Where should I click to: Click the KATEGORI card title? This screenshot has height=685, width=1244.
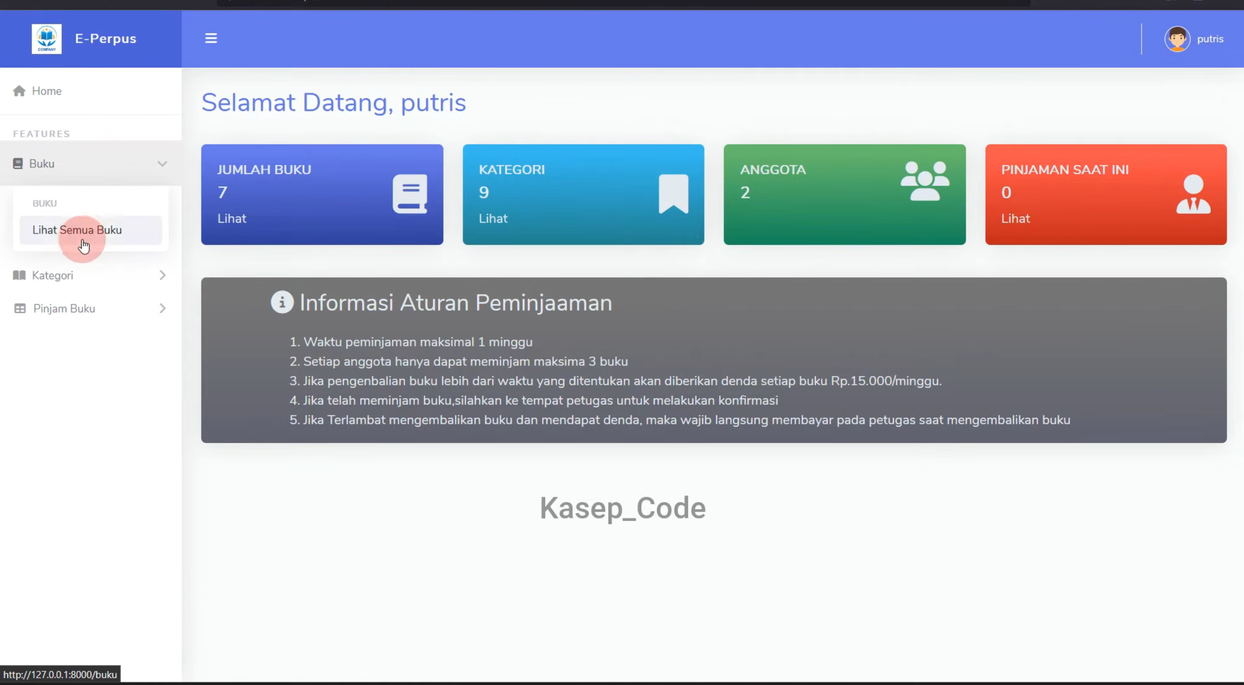(511, 170)
